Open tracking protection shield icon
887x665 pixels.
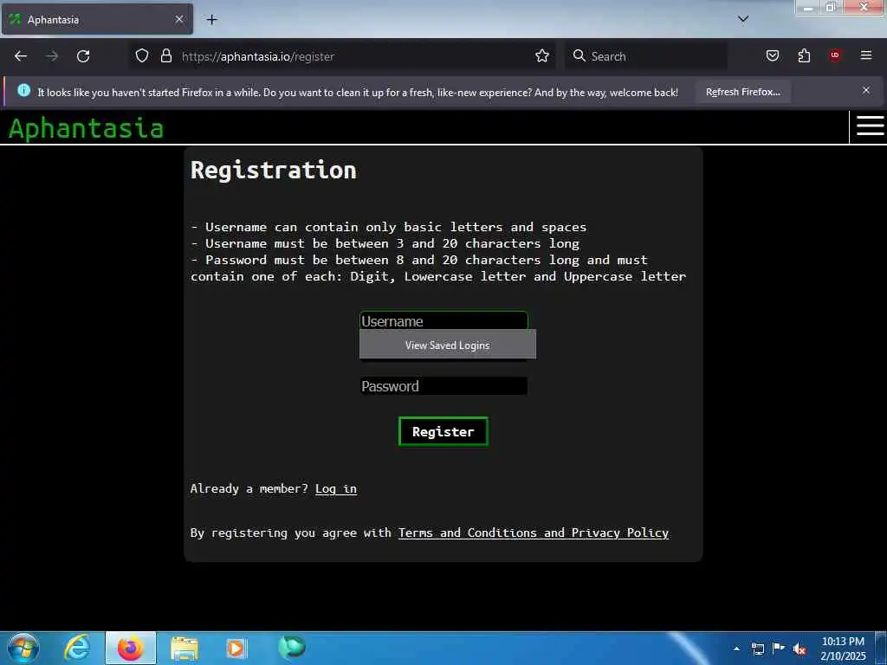tap(142, 55)
